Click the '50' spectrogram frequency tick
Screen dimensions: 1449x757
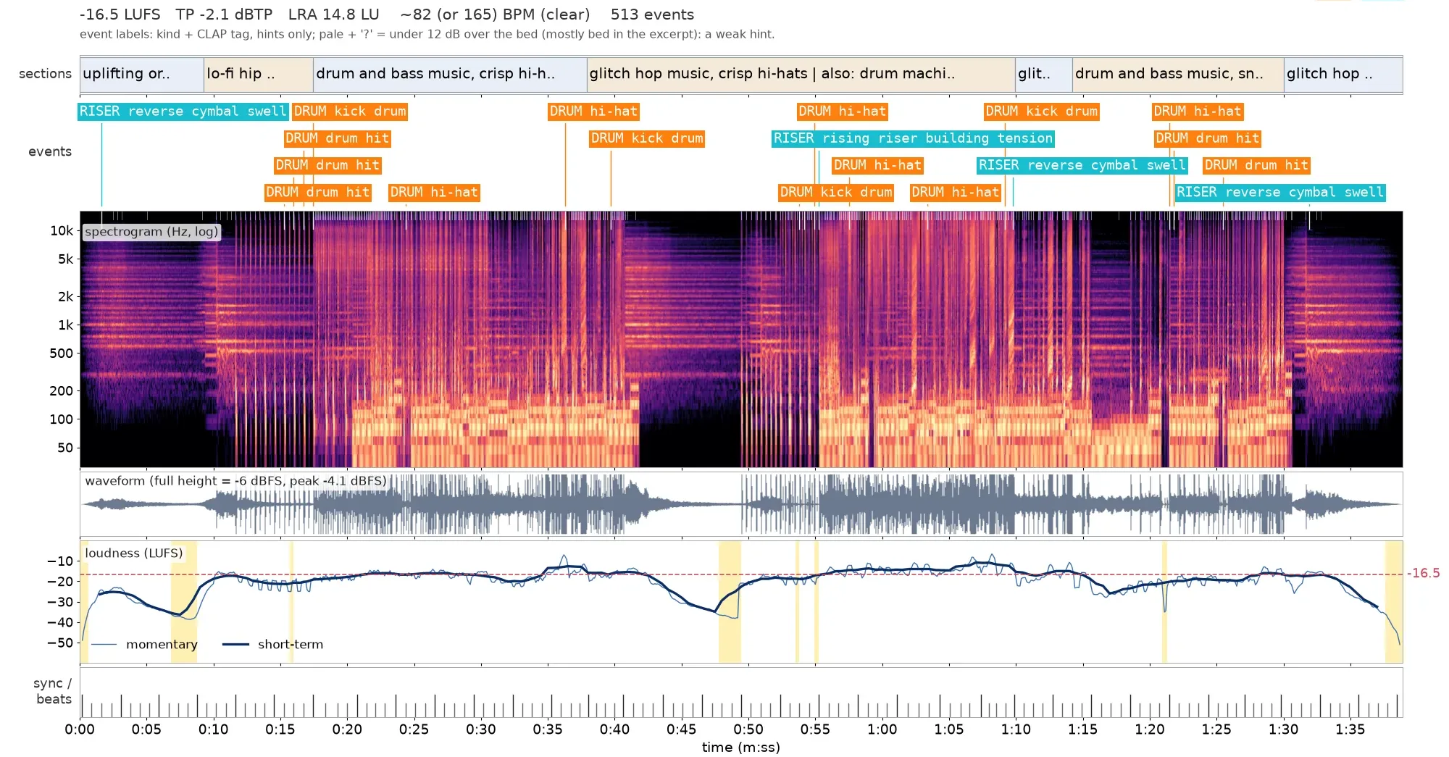pos(65,448)
